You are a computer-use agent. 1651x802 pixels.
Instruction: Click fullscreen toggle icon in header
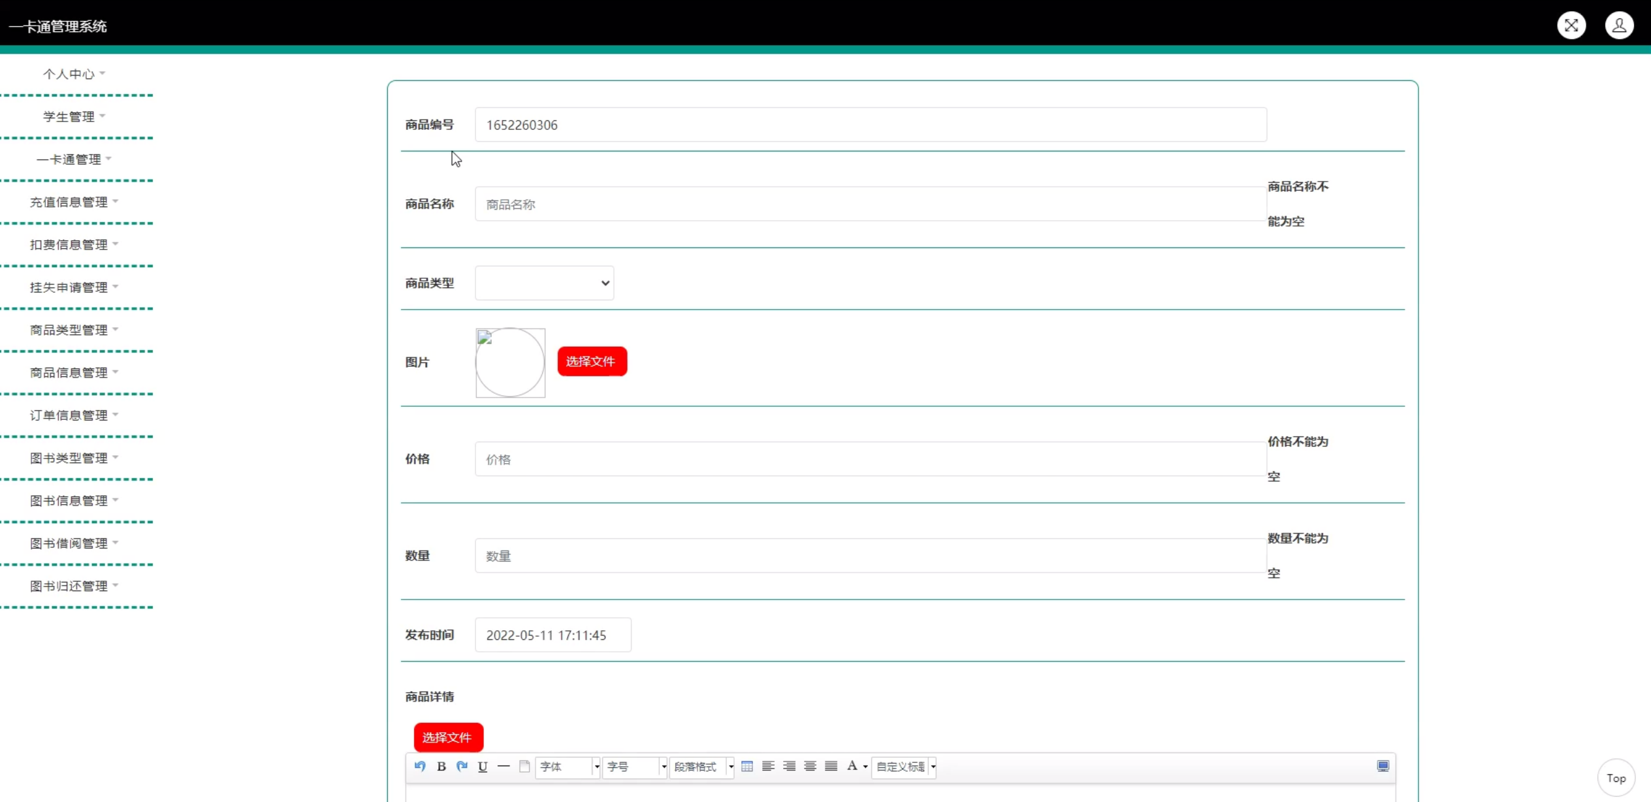(x=1571, y=25)
